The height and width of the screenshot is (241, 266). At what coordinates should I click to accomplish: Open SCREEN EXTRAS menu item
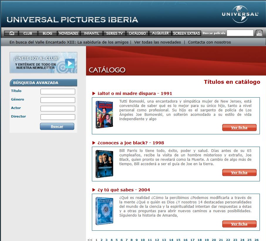pyautogui.click(x=186, y=33)
